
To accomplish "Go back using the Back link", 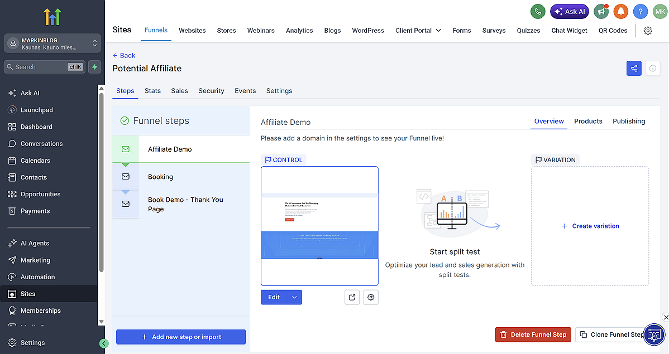I will coord(124,55).
